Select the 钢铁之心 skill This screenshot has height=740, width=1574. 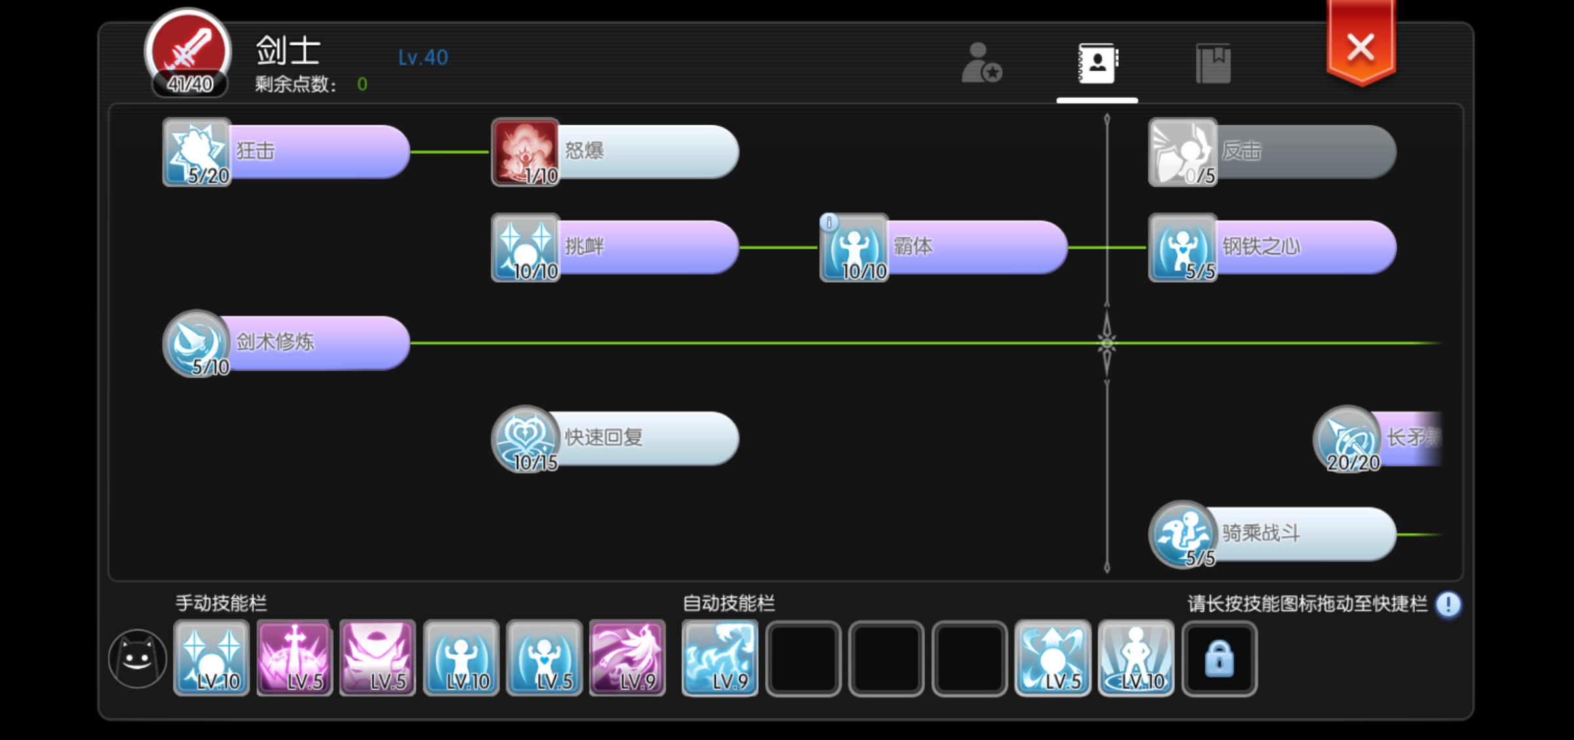(x=1272, y=248)
